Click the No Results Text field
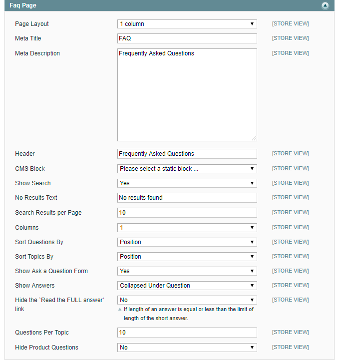 187,198
